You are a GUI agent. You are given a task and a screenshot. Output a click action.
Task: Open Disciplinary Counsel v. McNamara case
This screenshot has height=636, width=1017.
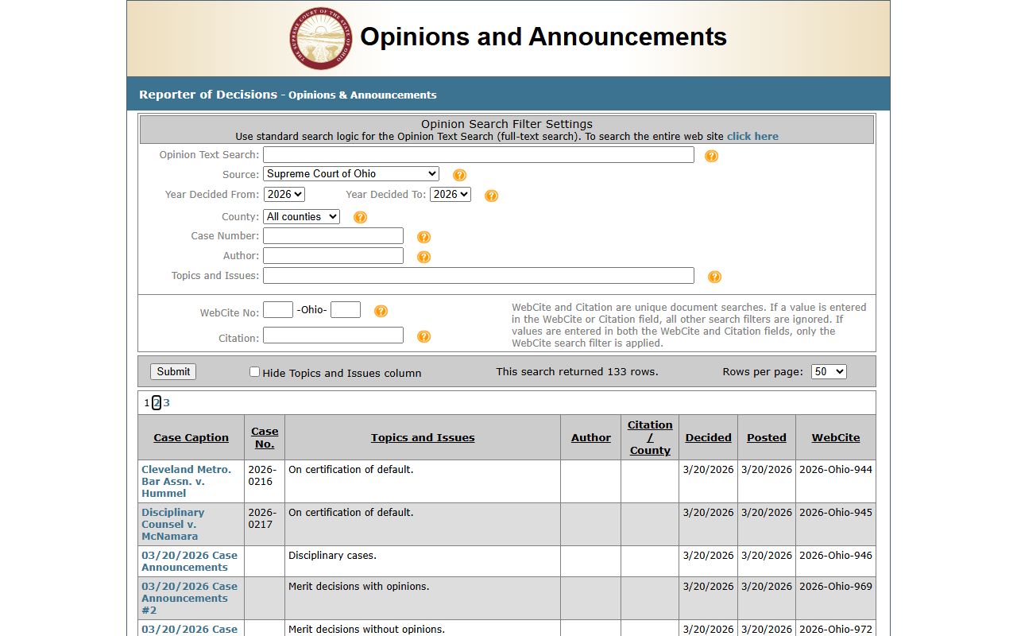(x=173, y=524)
